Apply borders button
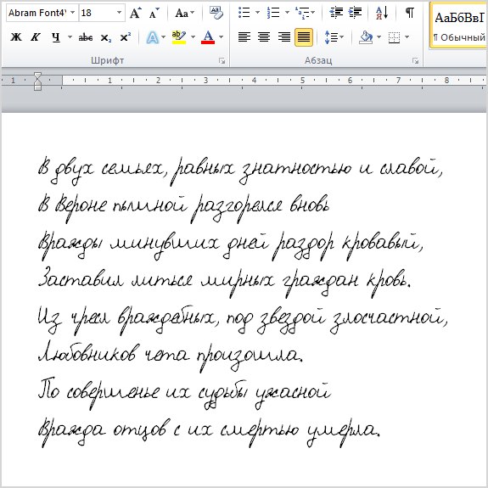This screenshot has width=488, height=488. coord(394,37)
